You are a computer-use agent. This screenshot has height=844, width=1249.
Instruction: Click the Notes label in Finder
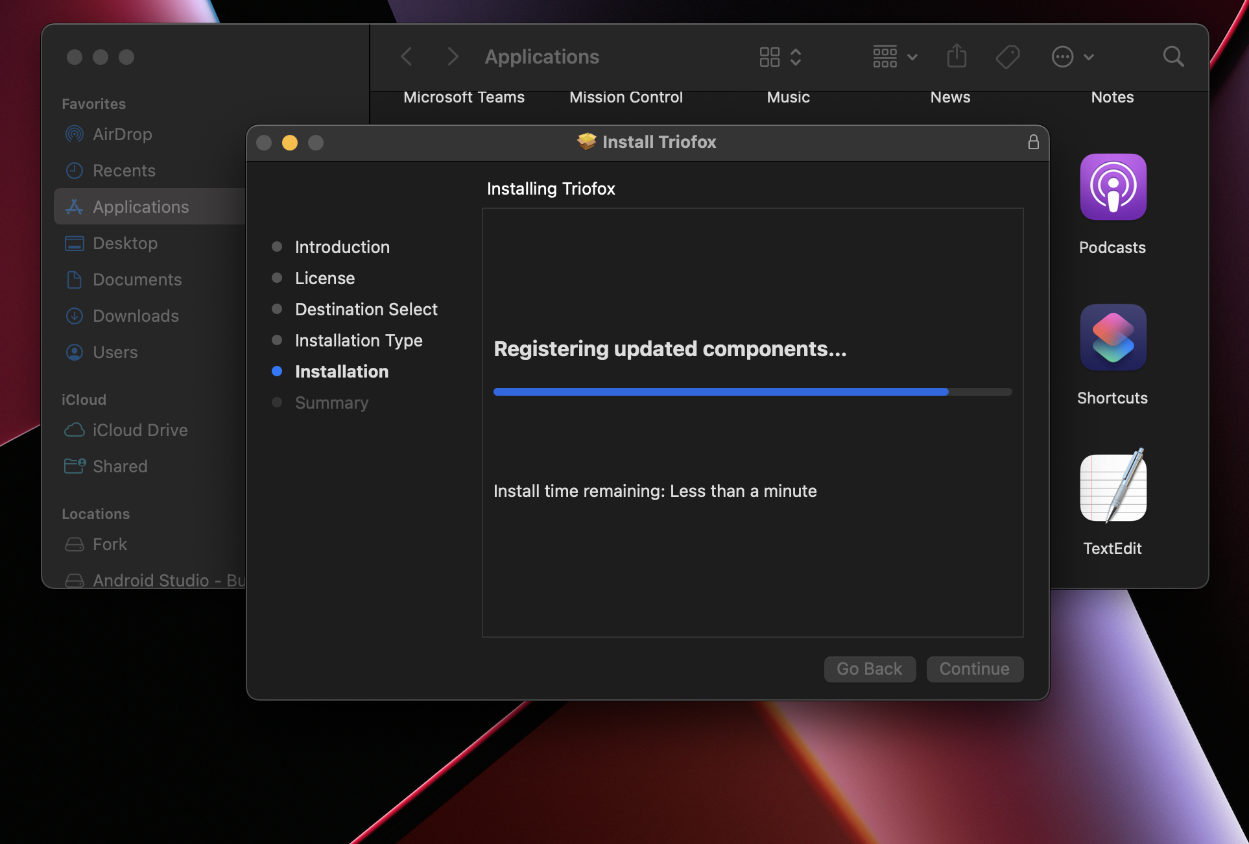[x=1112, y=97]
